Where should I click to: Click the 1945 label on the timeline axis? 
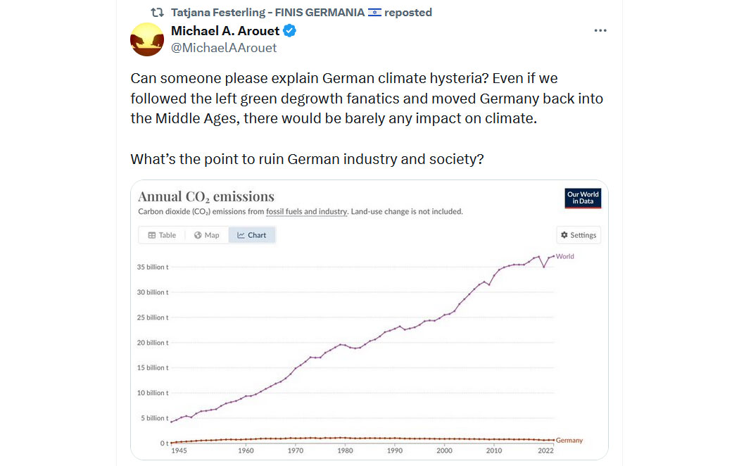point(179,451)
